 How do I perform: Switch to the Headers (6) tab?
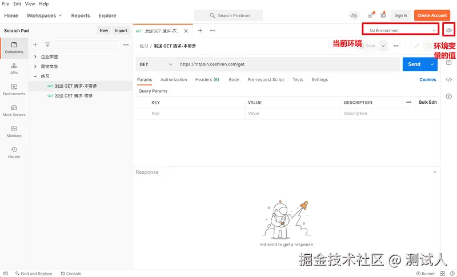pyautogui.click(x=207, y=80)
